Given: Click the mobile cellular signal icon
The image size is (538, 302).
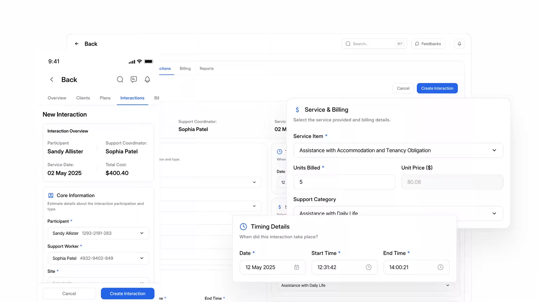Looking at the screenshot, I should click(132, 62).
